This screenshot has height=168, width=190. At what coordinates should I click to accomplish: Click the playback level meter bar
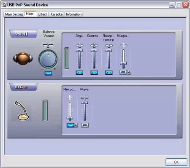(67, 58)
